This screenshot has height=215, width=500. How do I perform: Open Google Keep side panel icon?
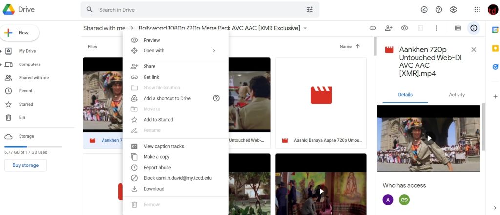coord(495,48)
